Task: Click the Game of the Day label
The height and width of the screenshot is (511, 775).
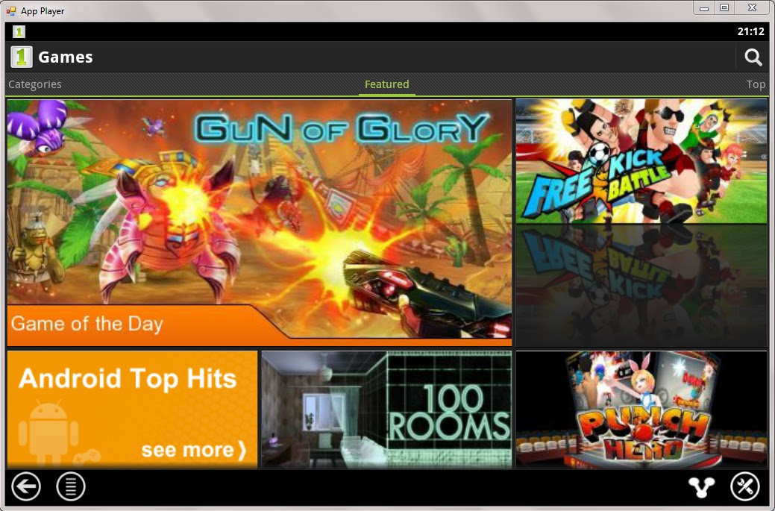Action: (x=87, y=325)
